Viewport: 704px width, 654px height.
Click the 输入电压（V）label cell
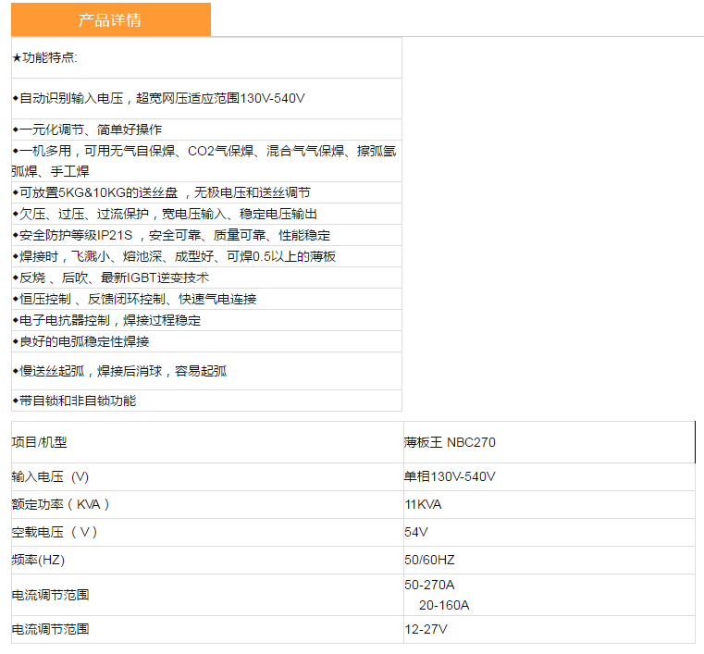pyautogui.click(x=207, y=476)
